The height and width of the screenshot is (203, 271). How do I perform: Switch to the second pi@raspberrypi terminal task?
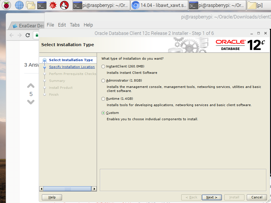pyautogui.click(x=217, y=5)
